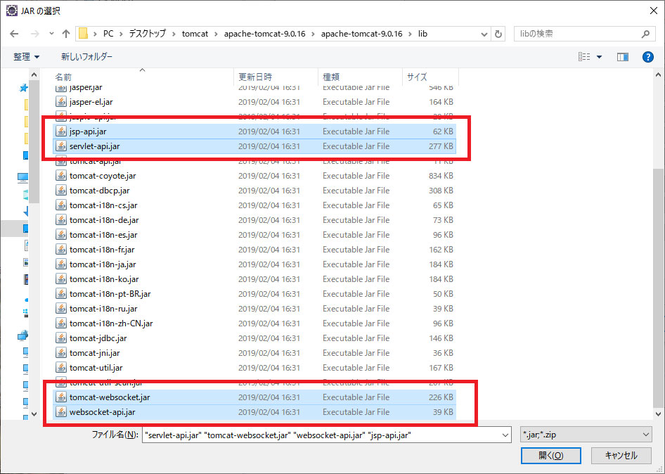Viewport: 665px width, 474px height.
Task: Click the tomcat-coyote.jar file icon
Action: tap(61, 176)
